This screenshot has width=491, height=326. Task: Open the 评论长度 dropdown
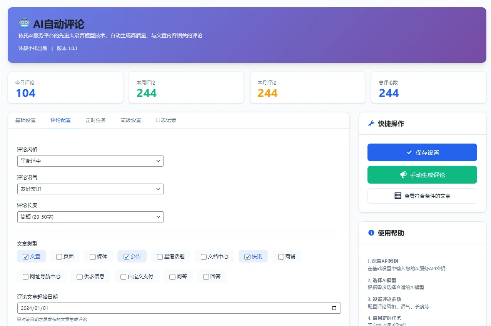pyautogui.click(x=90, y=217)
